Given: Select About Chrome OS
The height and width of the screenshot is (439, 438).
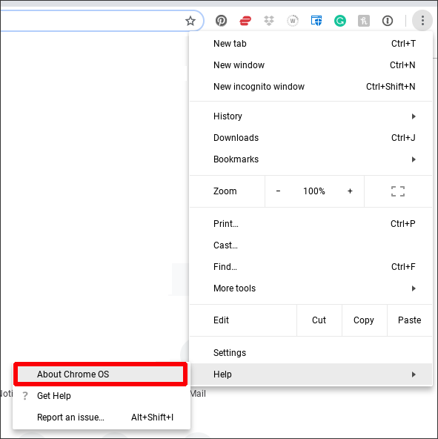Looking at the screenshot, I should [x=101, y=374].
